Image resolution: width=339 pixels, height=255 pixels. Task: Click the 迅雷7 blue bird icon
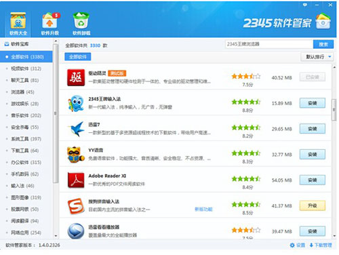coord(77,129)
